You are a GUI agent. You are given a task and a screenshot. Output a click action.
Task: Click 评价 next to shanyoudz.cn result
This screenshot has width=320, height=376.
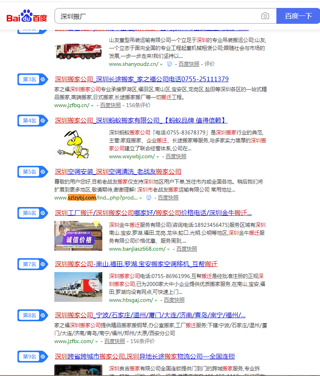coord(210,64)
